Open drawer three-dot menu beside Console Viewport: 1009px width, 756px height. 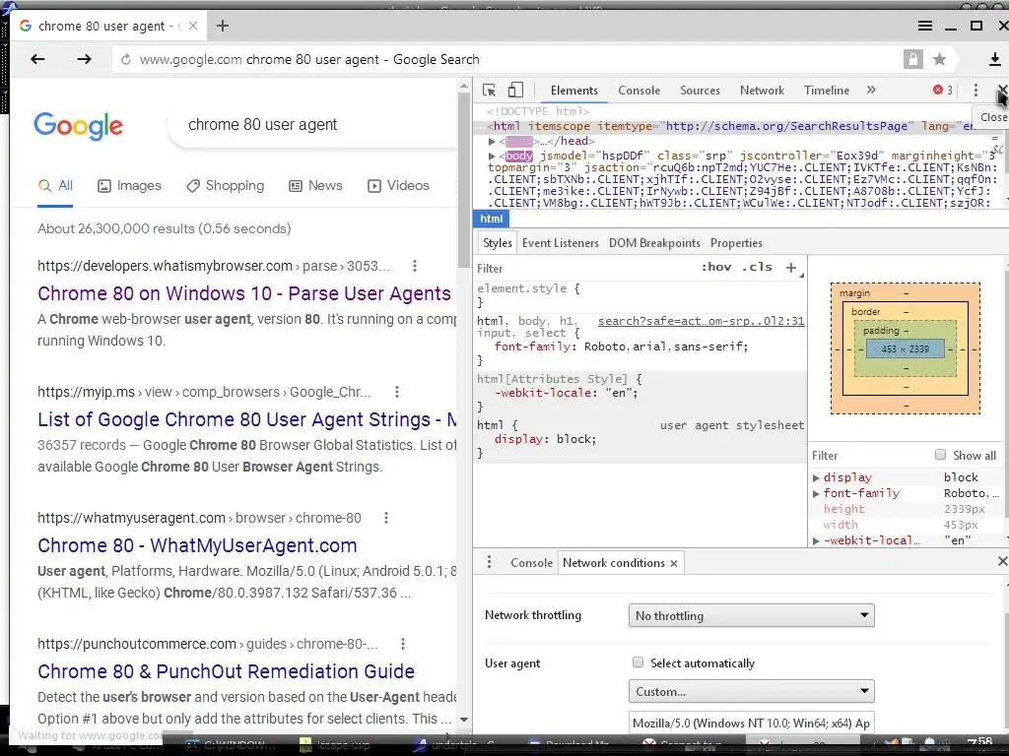(x=489, y=562)
